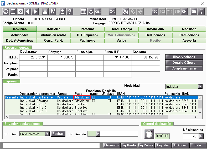207x149 pixels.
Task: Click the plus-minus toolbar icon
Action: point(62,12)
